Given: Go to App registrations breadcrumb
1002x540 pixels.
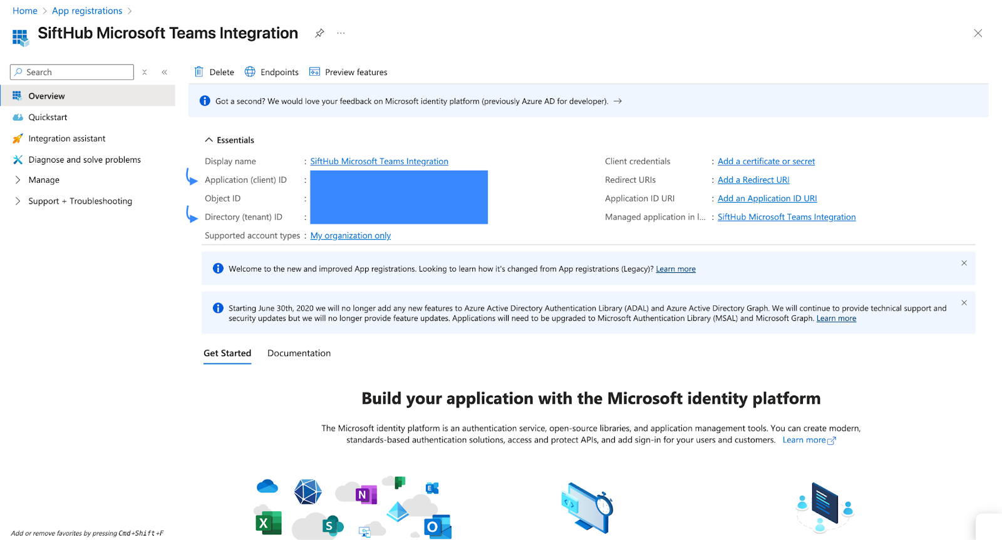Looking at the screenshot, I should [87, 11].
